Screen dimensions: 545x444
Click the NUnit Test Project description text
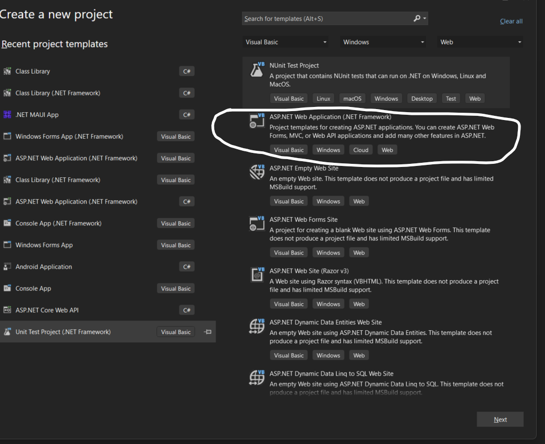pos(378,80)
